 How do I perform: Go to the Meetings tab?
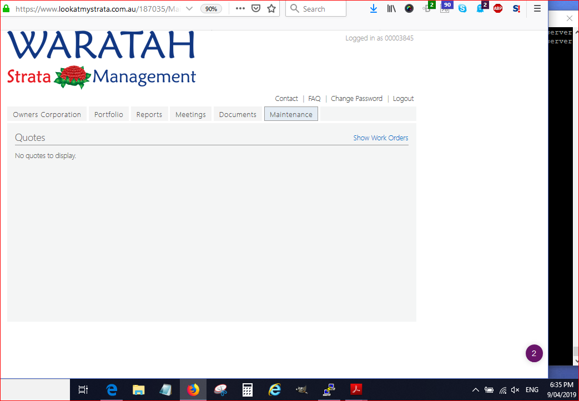coord(190,114)
